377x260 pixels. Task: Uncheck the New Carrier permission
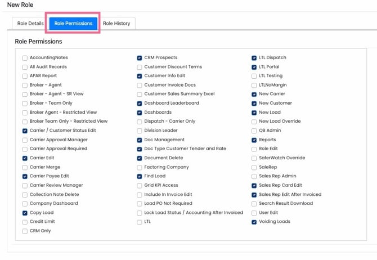pyautogui.click(x=254, y=95)
